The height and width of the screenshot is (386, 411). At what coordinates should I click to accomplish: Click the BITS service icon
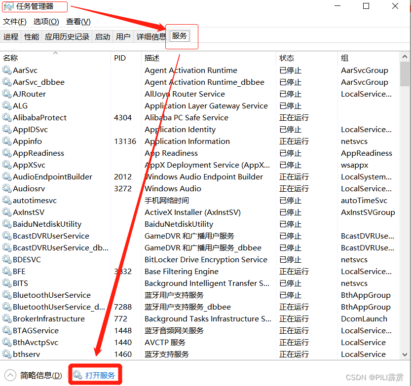pos(7,283)
